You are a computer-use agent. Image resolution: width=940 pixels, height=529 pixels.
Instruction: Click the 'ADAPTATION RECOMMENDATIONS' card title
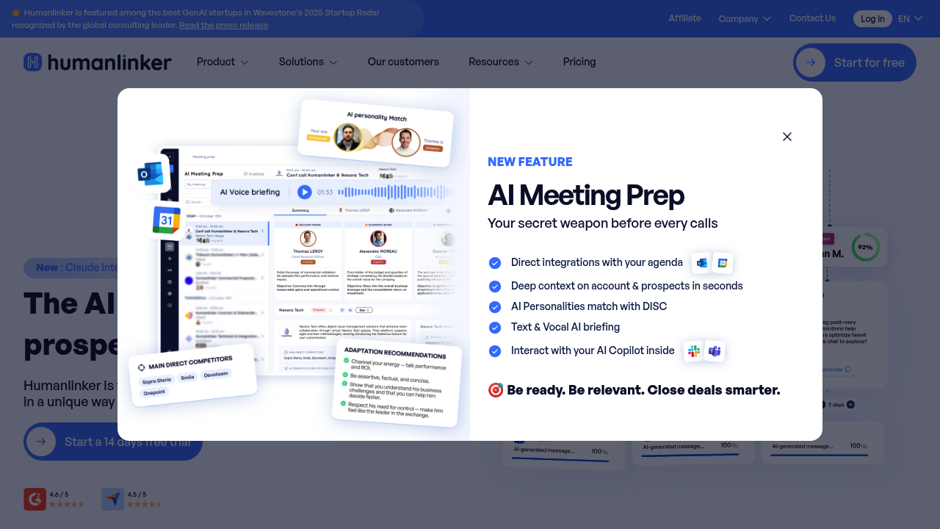pyautogui.click(x=395, y=353)
